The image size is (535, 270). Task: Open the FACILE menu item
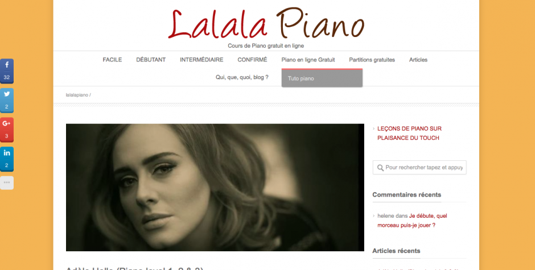(x=112, y=60)
